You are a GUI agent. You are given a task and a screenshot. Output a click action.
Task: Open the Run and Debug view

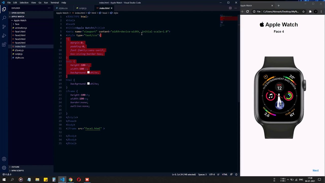4,36
